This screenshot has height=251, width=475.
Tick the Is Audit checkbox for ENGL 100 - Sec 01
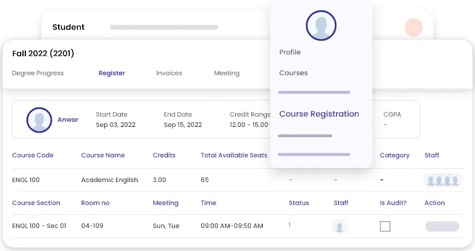385,226
